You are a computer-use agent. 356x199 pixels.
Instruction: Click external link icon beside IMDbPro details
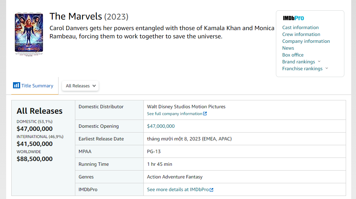point(212,190)
